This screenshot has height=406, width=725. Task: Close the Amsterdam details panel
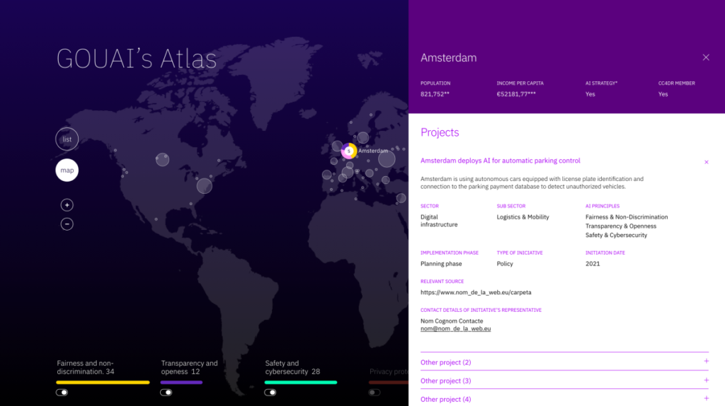point(706,57)
